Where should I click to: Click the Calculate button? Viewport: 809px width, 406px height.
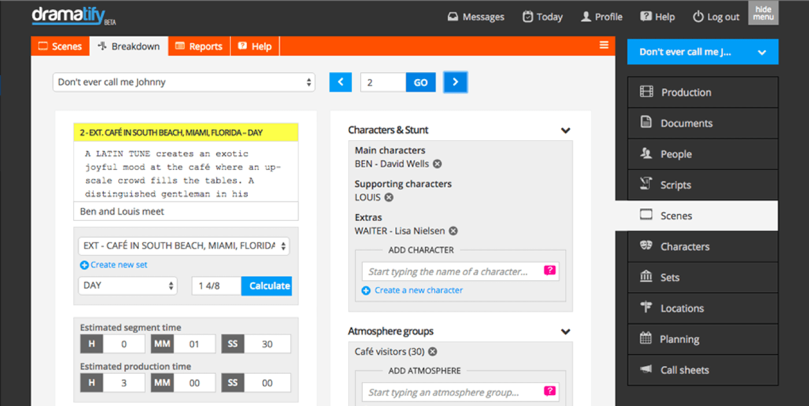(266, 285)
